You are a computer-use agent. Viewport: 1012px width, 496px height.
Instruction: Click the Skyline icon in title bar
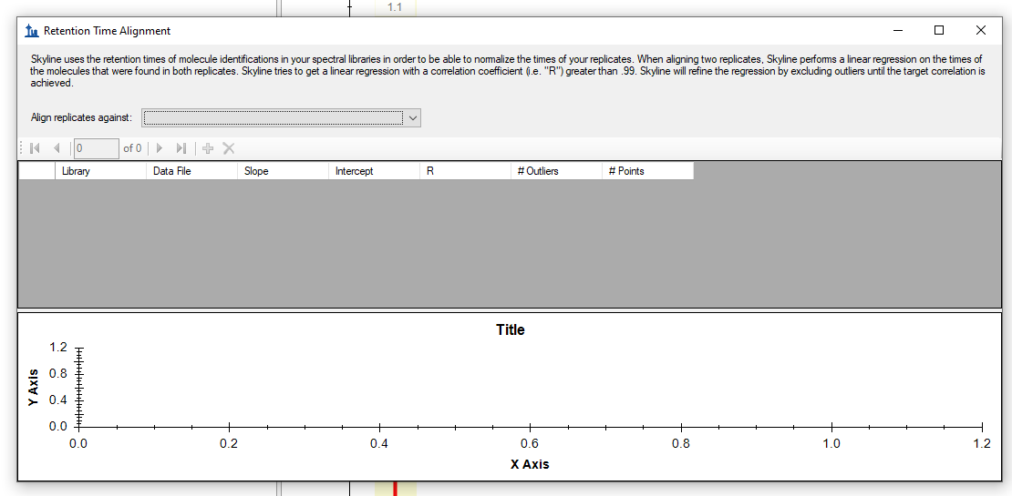32,31
